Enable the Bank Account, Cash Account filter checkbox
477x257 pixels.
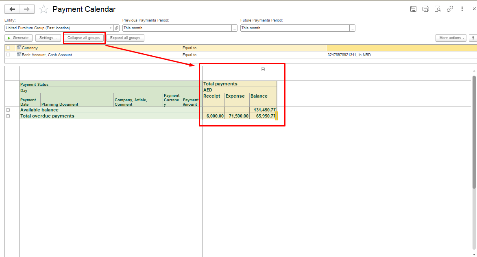coord(8,55)
